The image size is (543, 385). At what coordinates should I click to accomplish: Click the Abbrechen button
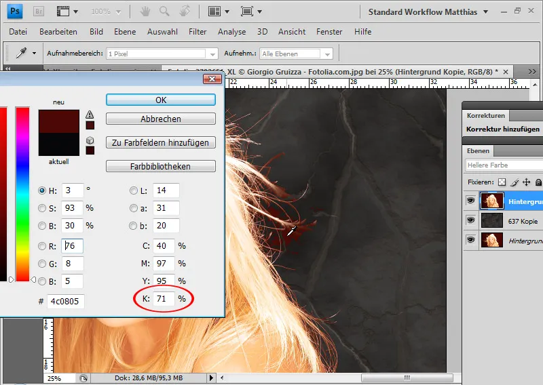pyautogui.click(x=161, y=119)
